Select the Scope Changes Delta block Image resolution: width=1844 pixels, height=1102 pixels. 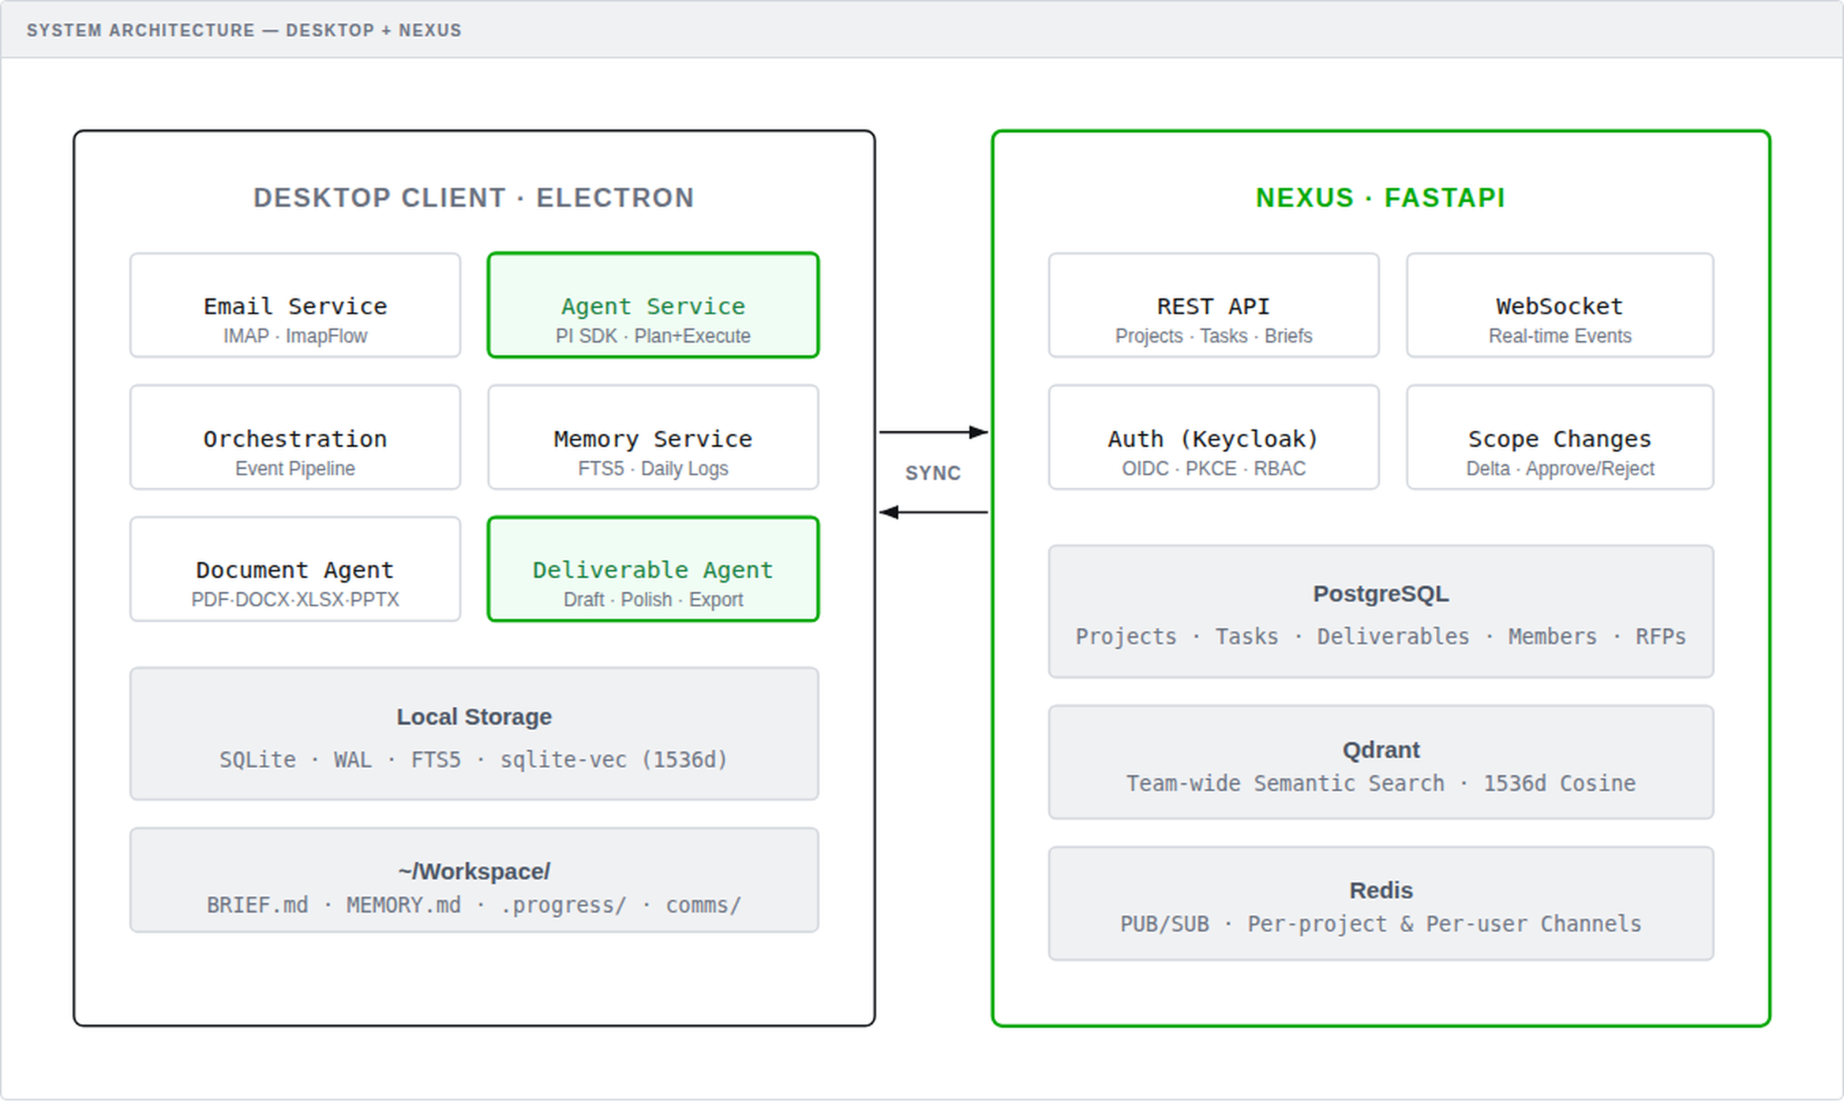(1559, 438)
